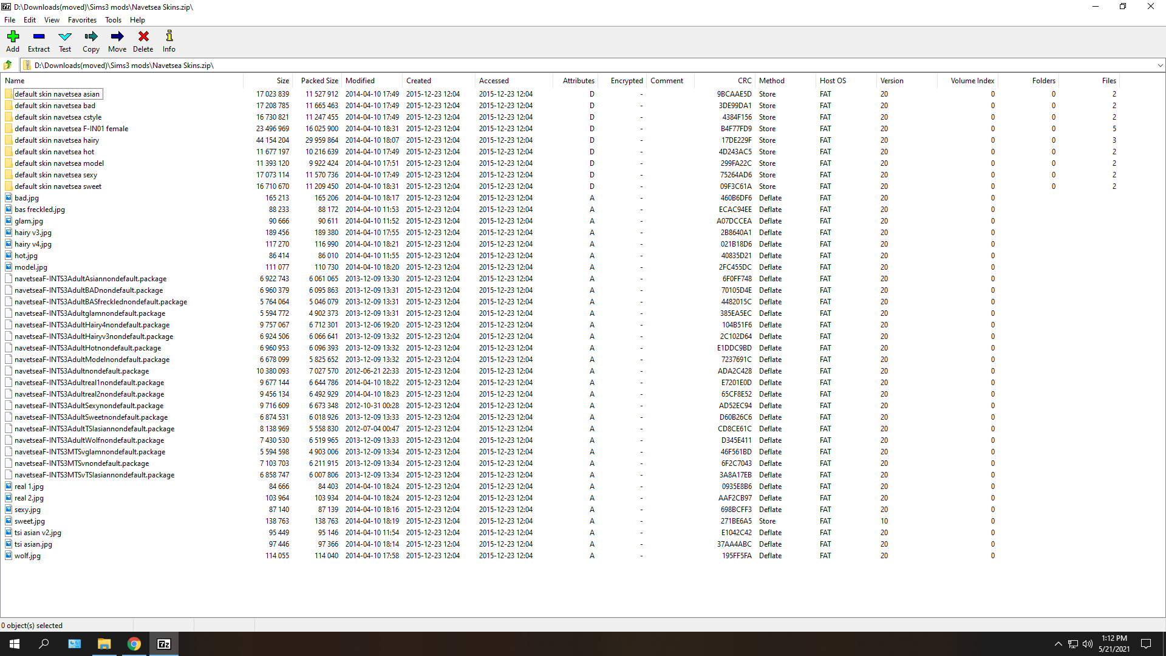This screenshot has width=1166, height=656.
Task: Click the archive path address field
Action: point(589,65)
